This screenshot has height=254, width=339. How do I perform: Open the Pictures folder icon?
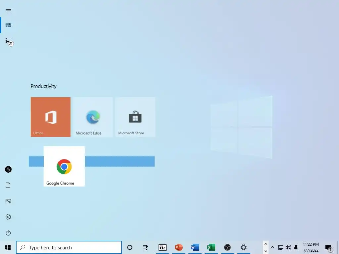pyautogui.click(x=8, y=201)
